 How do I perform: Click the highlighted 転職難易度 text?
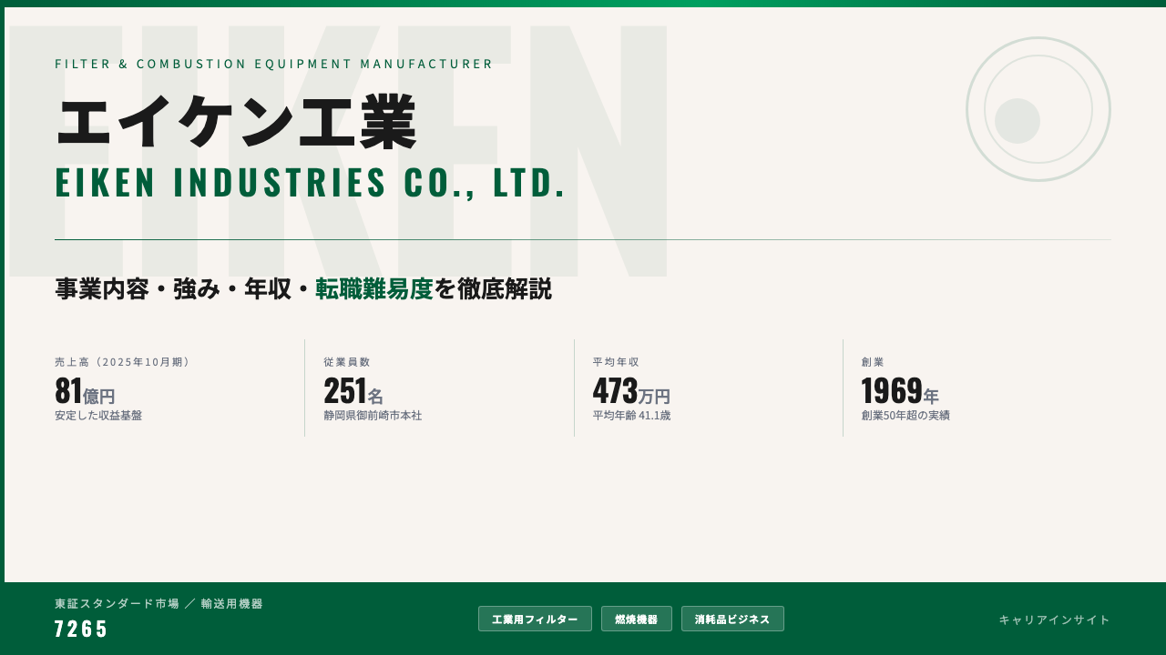coord(374,288)
